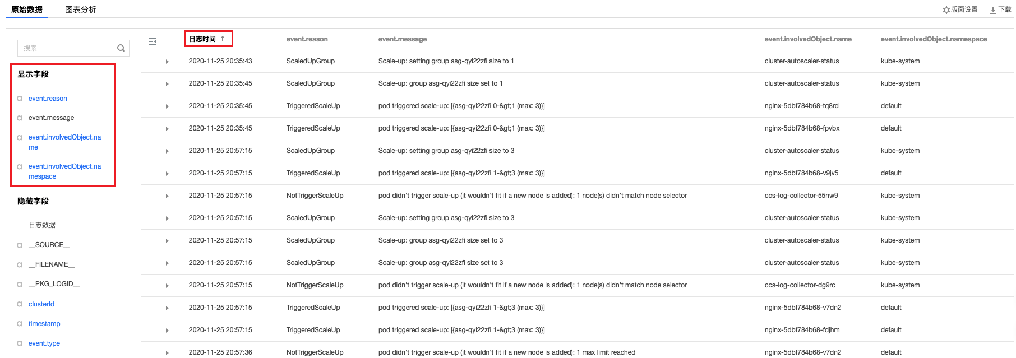Click the sort arrow beside 日志时间
1016x358 pixels.
coord(223,39)
